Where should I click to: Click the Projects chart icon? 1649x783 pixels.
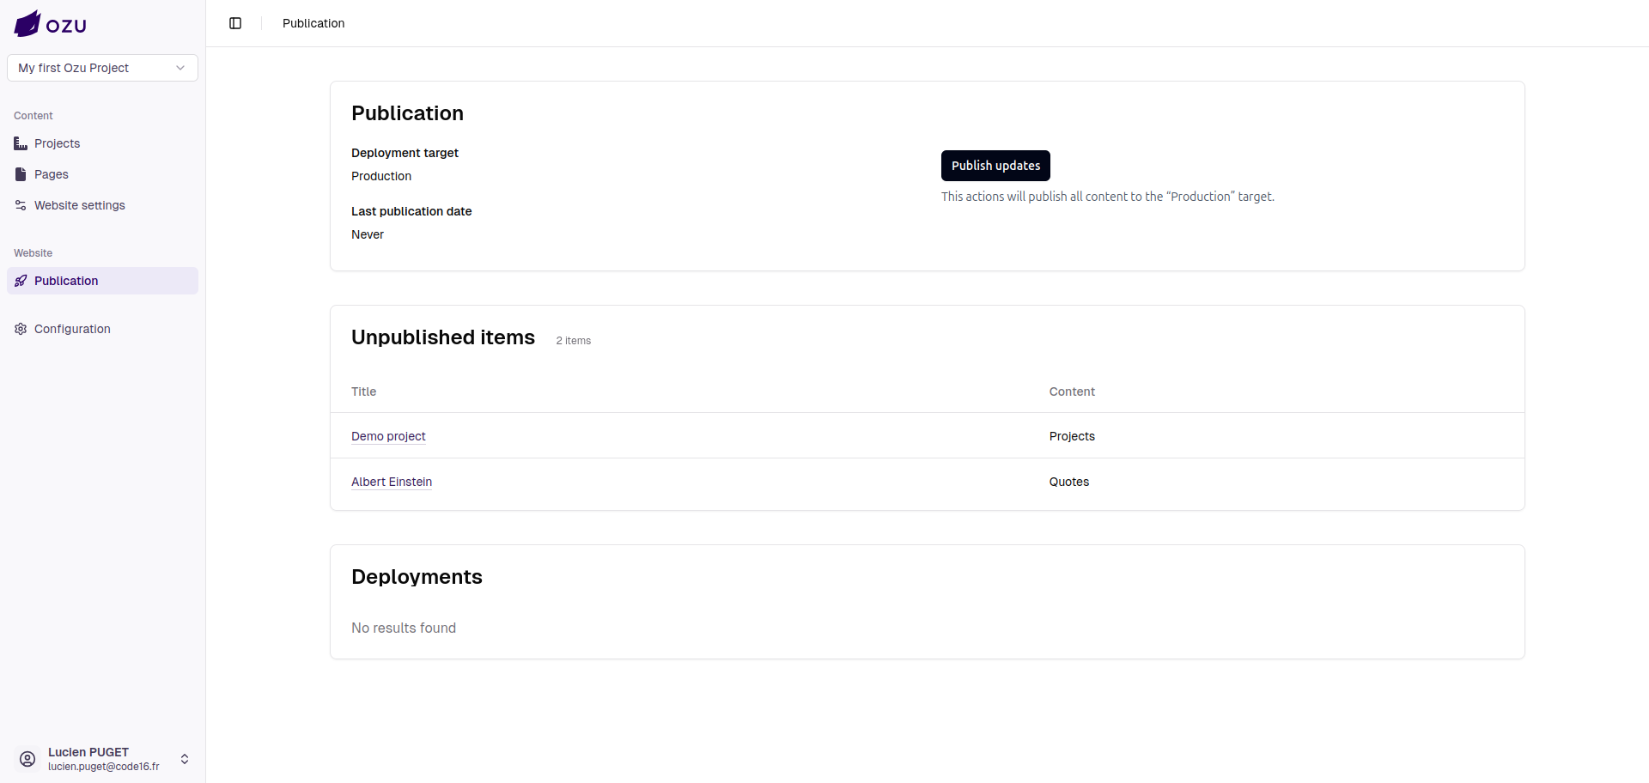coord(21,143)
